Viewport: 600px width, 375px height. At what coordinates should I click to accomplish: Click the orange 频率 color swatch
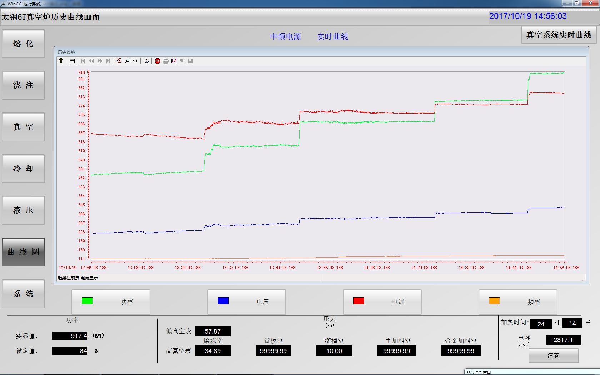tap(494, 301)
